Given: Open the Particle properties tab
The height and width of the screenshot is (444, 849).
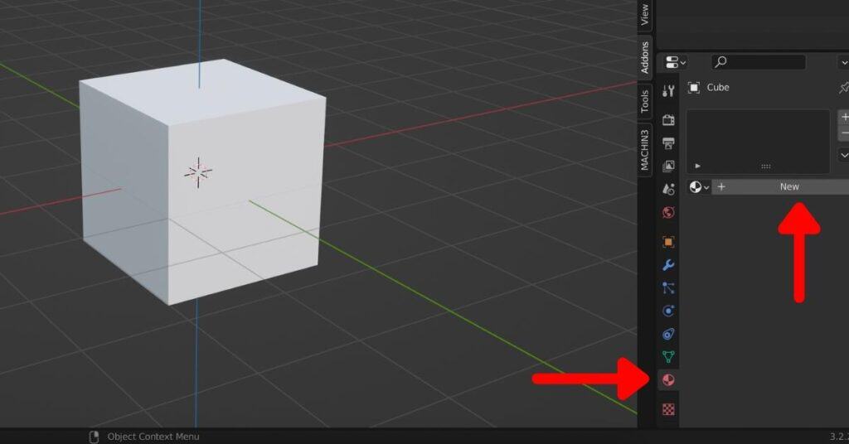Looking at the screenshot, I should tap(668, 288).
